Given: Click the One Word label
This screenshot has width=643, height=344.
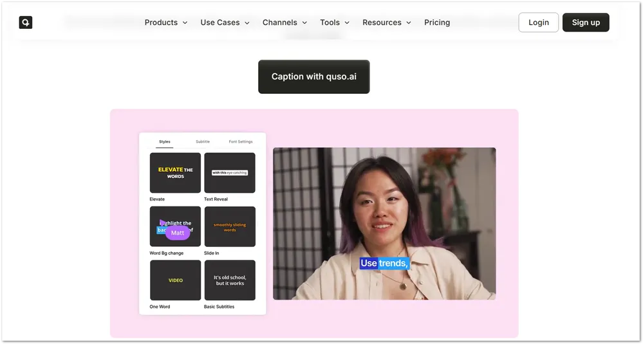Looking at the screenshot, I should [160, 307].
